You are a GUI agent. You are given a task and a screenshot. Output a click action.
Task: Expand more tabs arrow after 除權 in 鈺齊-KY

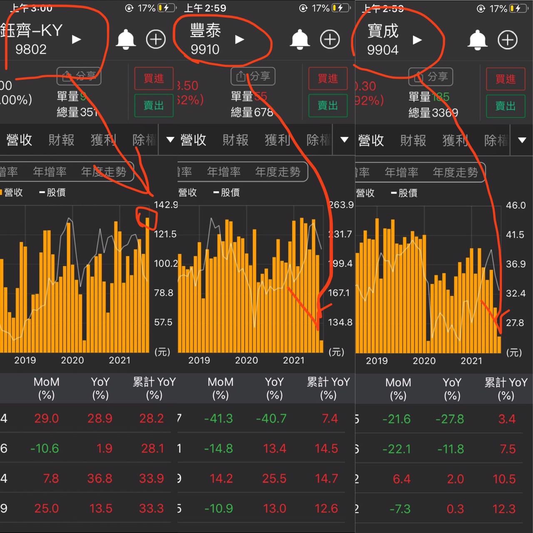coord(170,139)
